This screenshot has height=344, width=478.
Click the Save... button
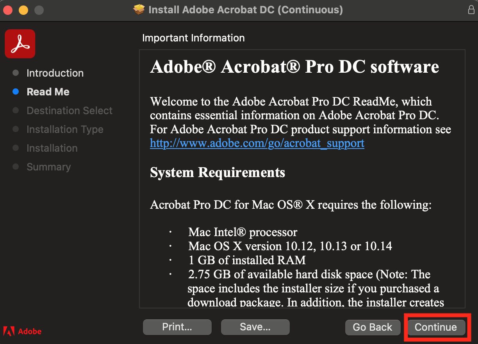tap(255, 327)
